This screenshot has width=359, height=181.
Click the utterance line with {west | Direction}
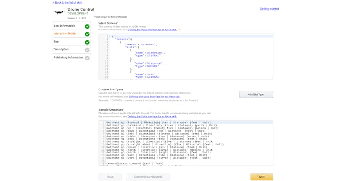coord(158,158)
